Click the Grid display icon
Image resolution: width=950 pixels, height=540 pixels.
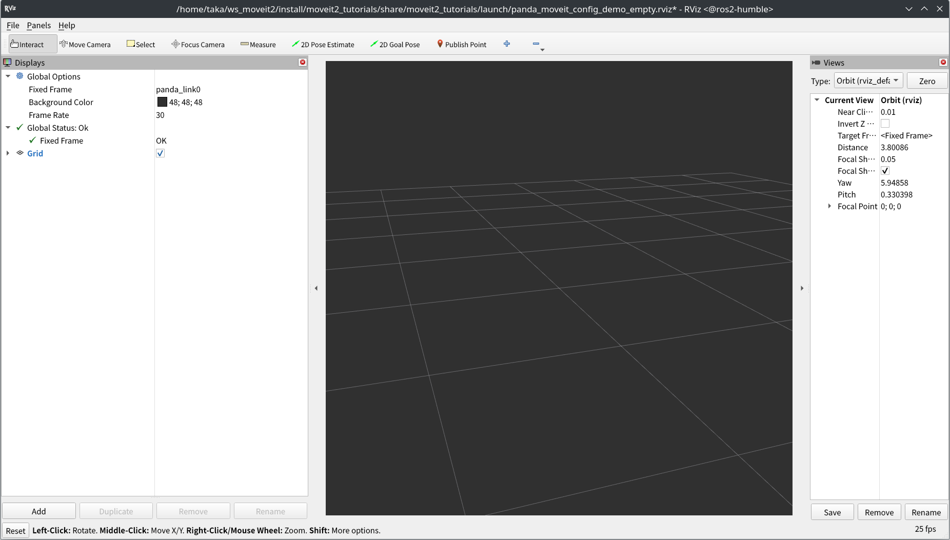tap(20, 153)
